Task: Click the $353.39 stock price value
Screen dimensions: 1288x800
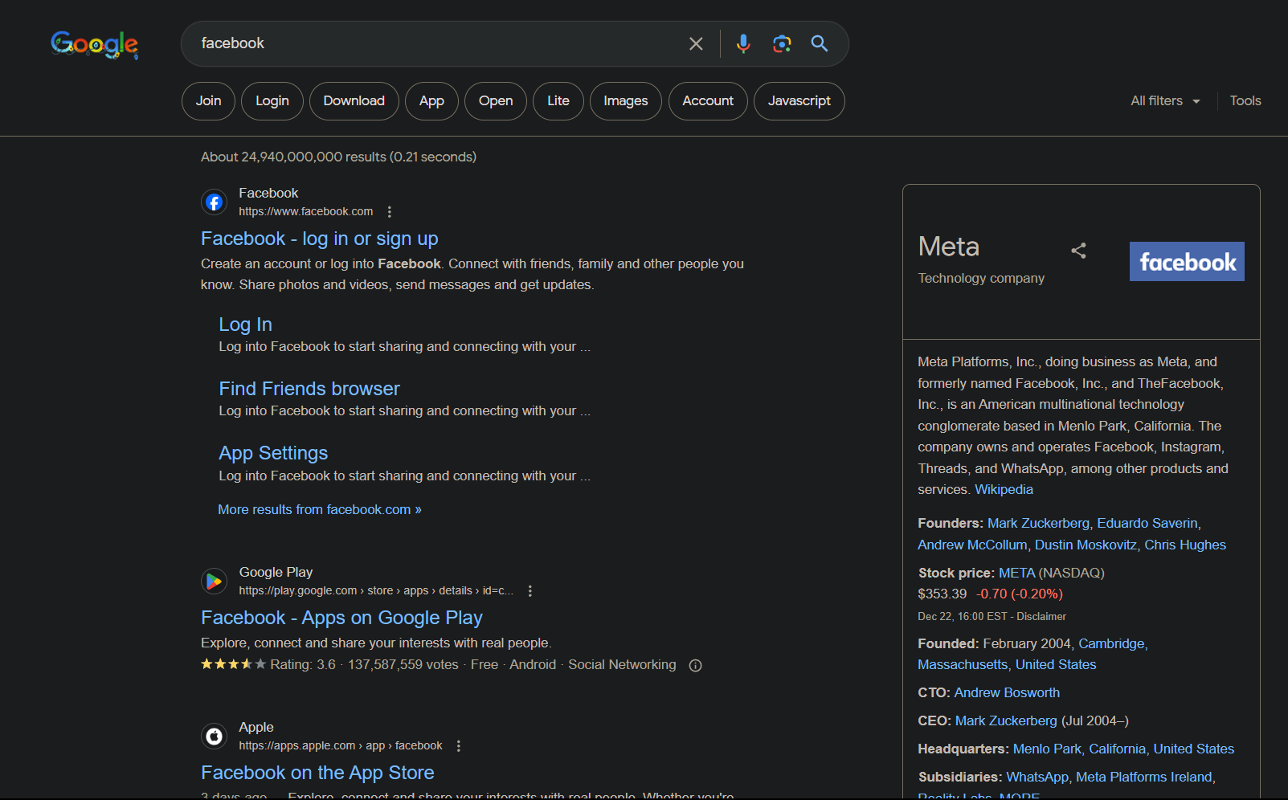Action: (x=942, y=594)
